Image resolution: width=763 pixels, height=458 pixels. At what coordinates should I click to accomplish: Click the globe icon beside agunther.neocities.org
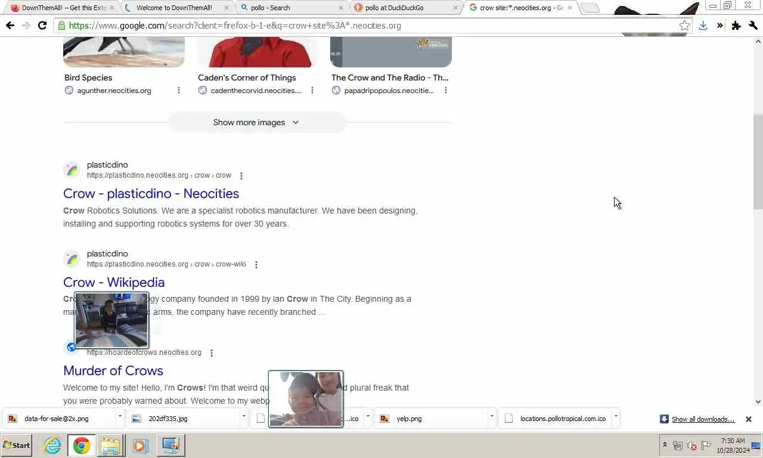tap(69, 91)
